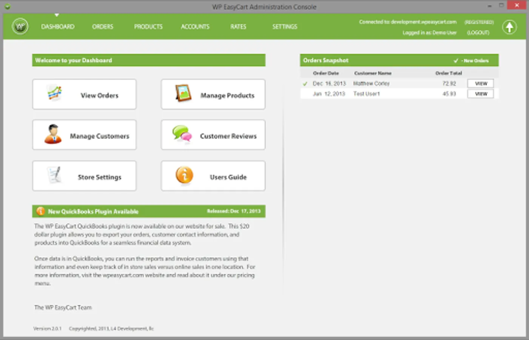Select the Dec 16, 2013 order date
Screen dimensions: 529x340
(329, 83)
